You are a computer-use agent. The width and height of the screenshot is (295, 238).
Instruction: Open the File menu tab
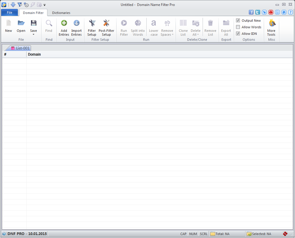(10, 12)
